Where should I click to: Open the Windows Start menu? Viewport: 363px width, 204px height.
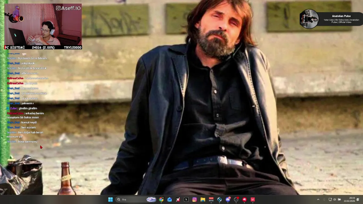pyautogui.click(x=110, y=199)
